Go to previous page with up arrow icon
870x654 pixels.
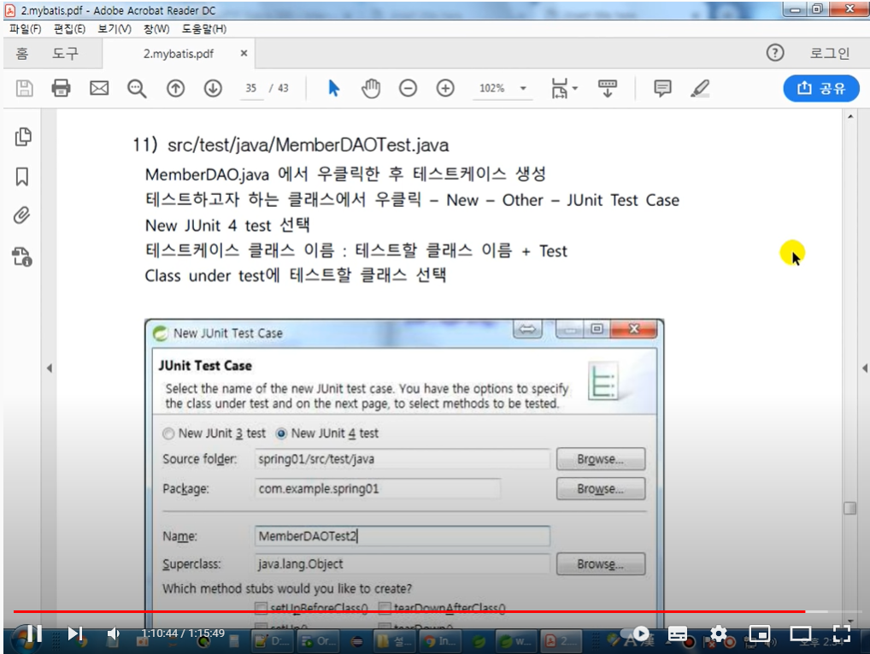[x=175, y=88]
